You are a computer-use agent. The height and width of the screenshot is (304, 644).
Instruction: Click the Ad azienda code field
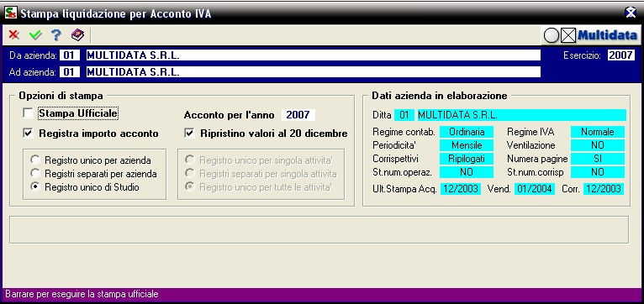click(70, 72)
